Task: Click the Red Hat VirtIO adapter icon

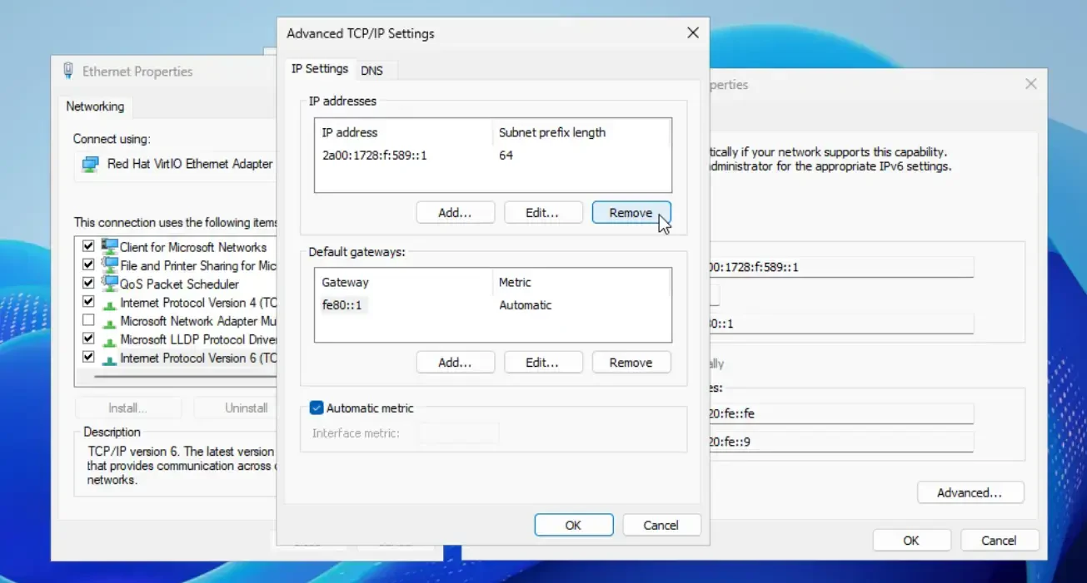Action: (x=90, y=165)
